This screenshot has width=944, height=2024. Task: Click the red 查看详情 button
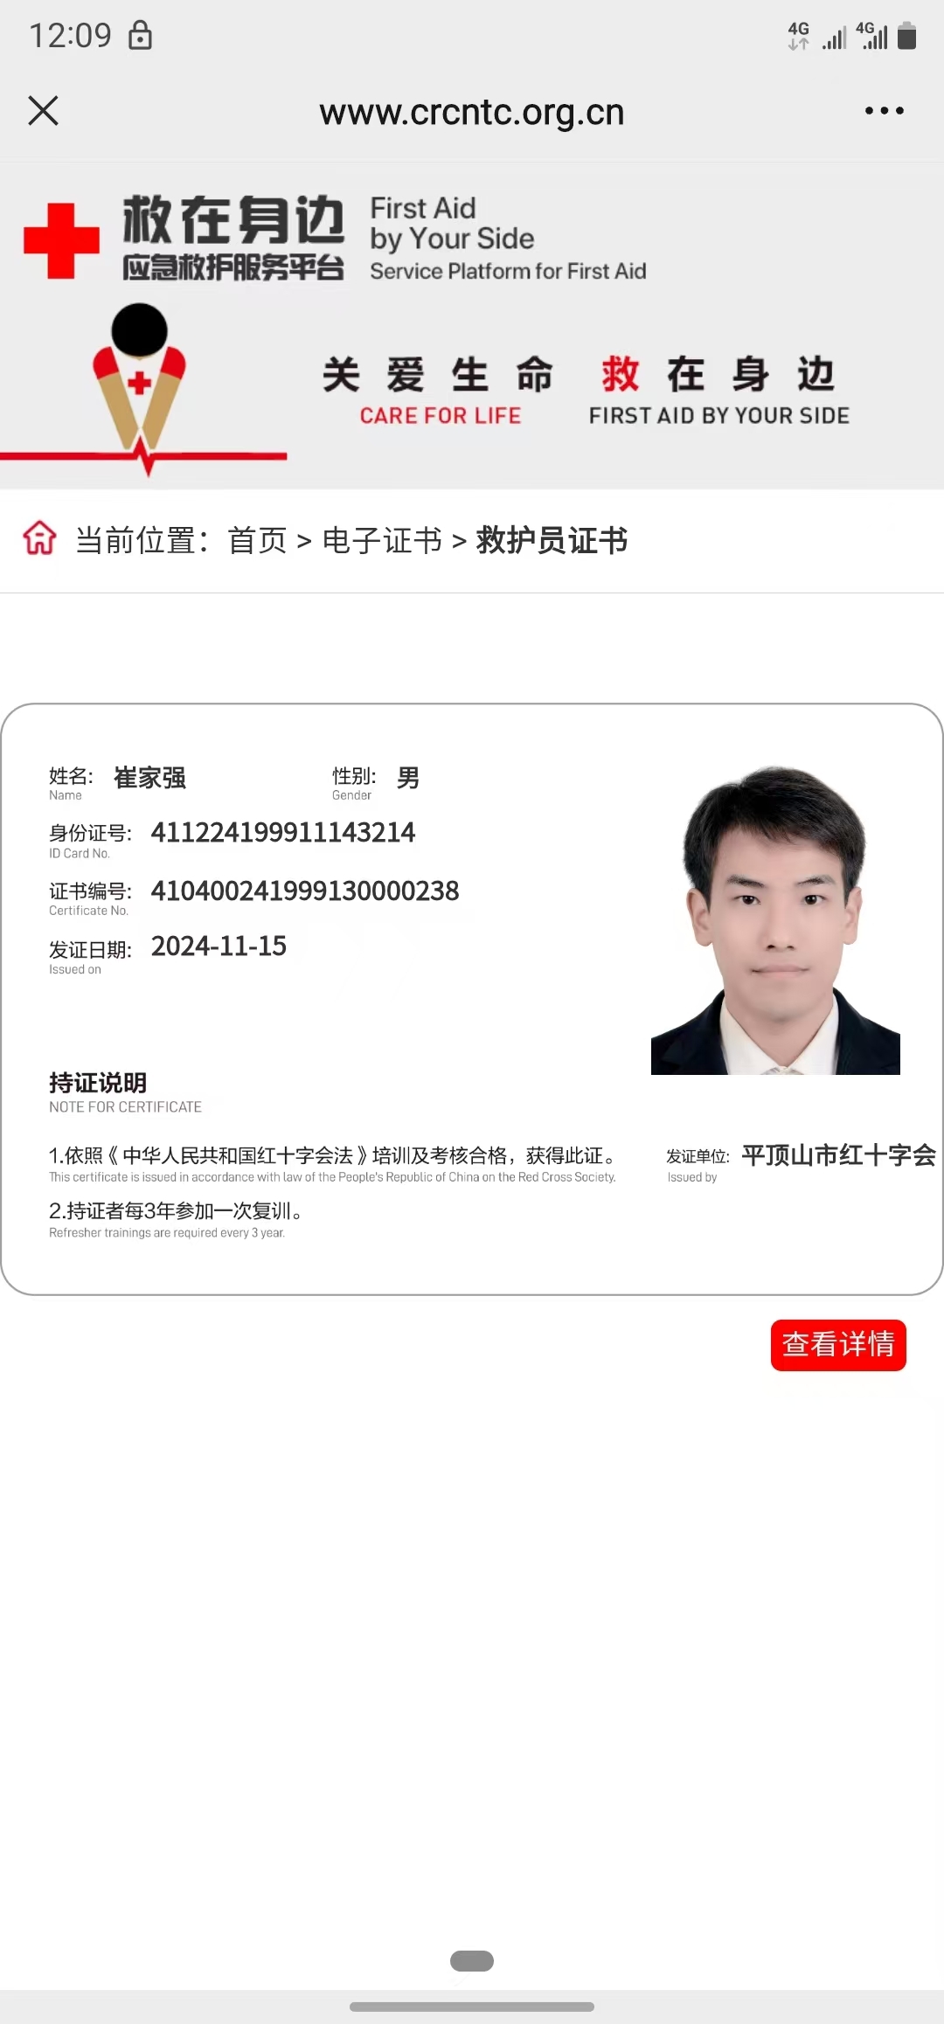tap(838, 1344)
